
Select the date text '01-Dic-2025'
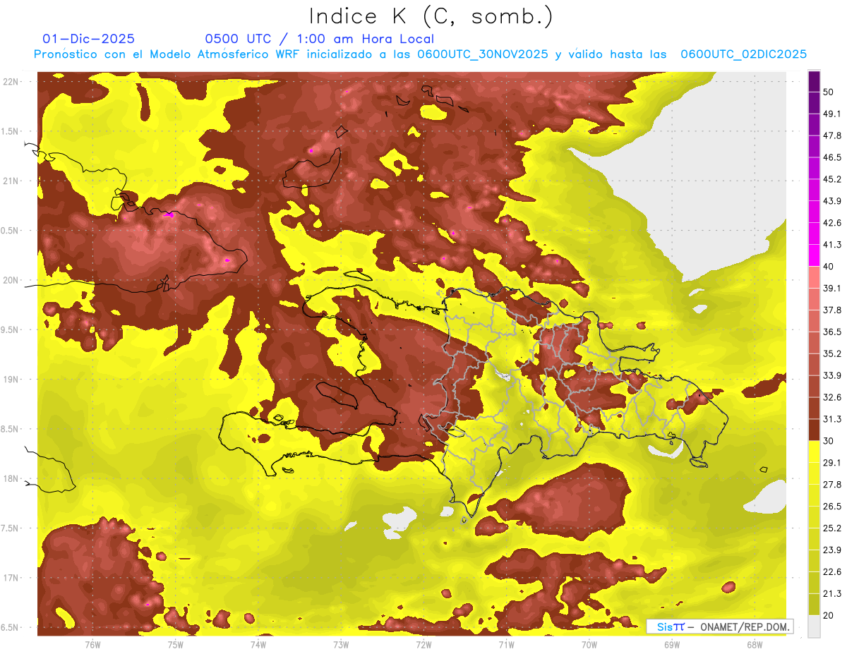coord(89,39)
